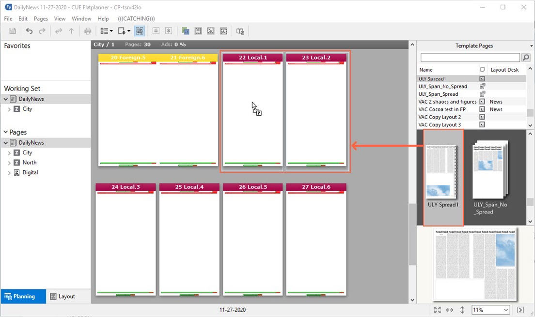Screen dimensions: 535x317
Task: Click the Undo arrow in the toolbar
Action: point(29,31)
